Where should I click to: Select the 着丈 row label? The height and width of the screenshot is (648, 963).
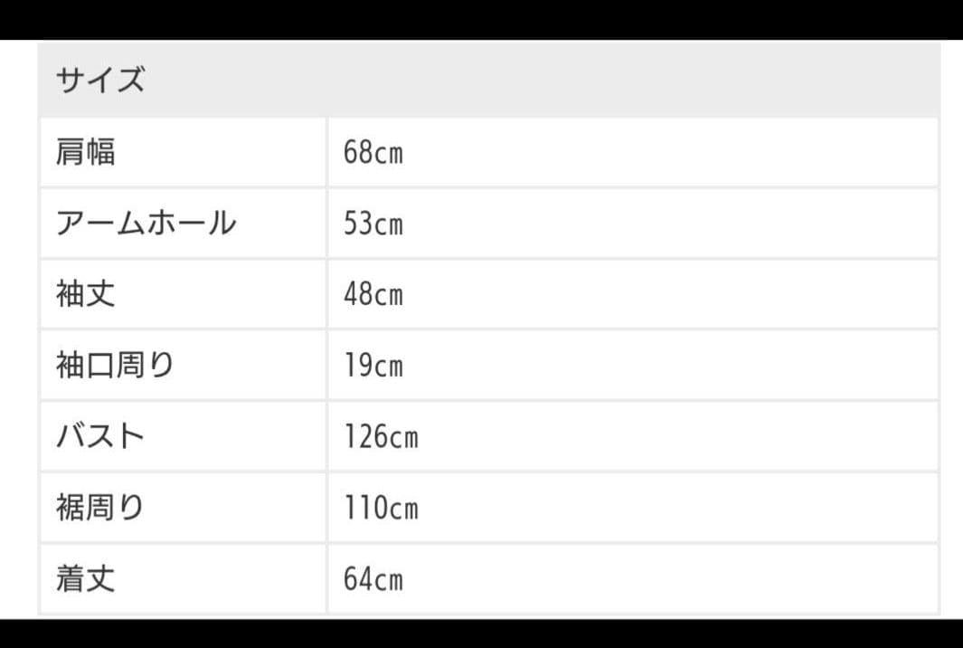(x=86, y=578)
